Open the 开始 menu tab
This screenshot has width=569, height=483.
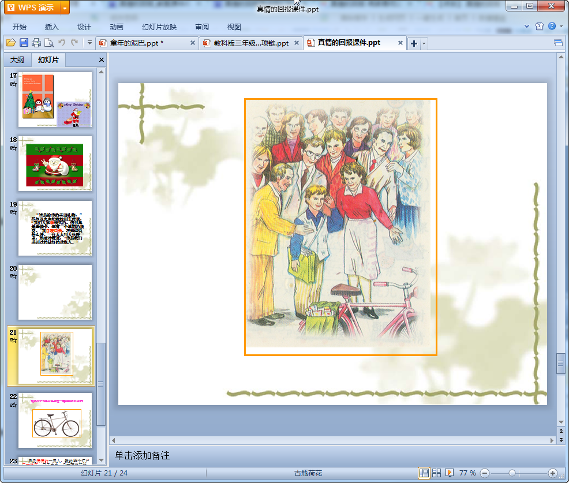pos(19,27)
